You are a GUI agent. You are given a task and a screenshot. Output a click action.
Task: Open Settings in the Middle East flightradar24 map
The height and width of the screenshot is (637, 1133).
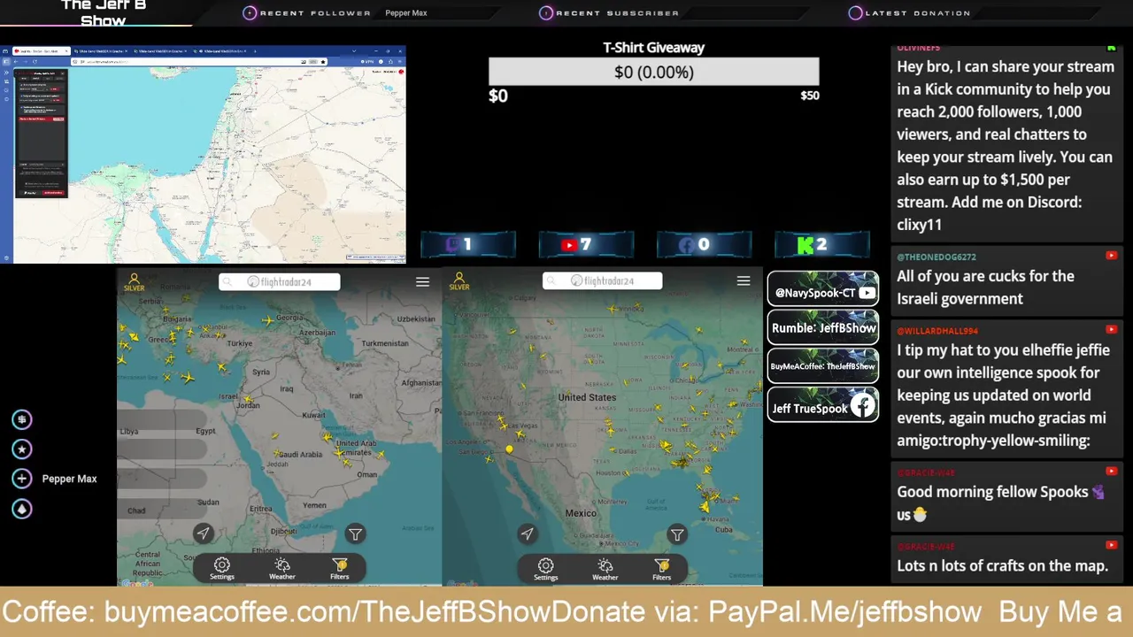(x=222, y=568)
